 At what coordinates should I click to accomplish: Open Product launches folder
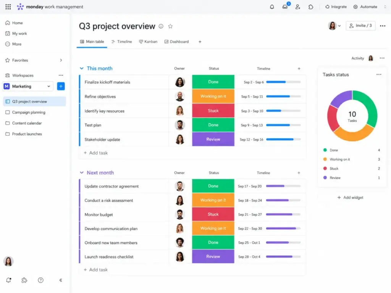pyautogui.click(x=24, y=134)
